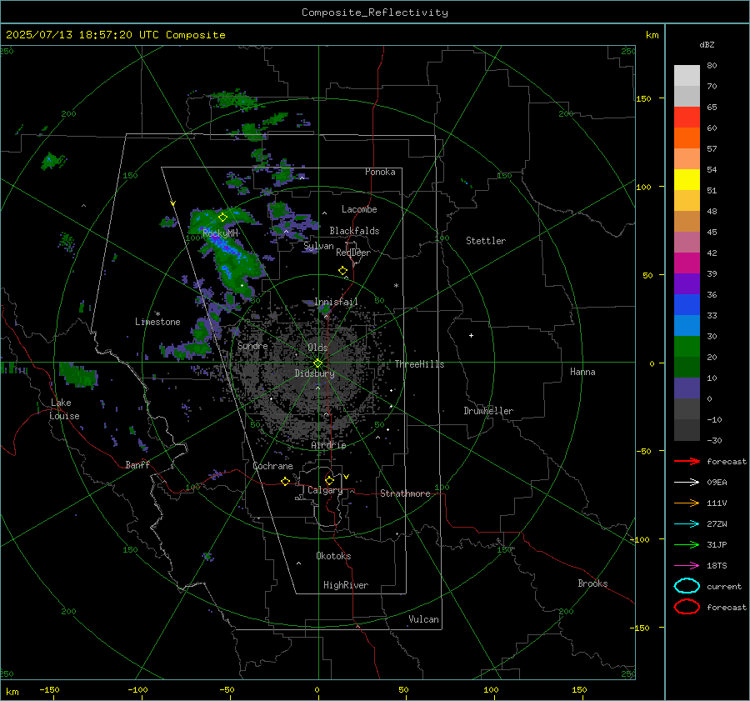
Task: Click the Vulcan town label
Action: (423, 619)
